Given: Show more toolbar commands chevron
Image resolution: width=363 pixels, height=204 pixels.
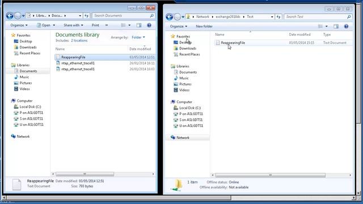Looking at the screenshot, I should tap(107, 25).
